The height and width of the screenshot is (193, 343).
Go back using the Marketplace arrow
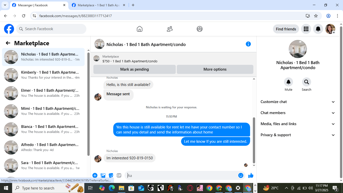8,43
